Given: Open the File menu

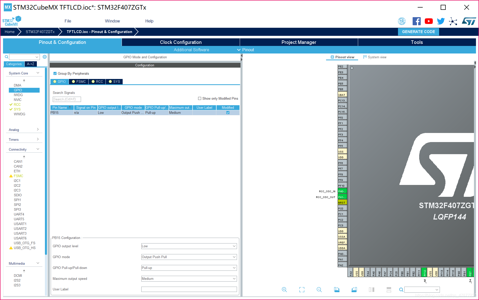Looking at the screenshot, I should point(68,21).
